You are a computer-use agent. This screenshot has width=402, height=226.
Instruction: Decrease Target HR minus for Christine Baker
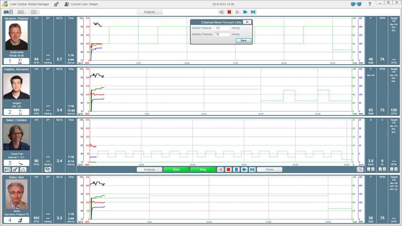pyautogui.click(x=392, y=169)
